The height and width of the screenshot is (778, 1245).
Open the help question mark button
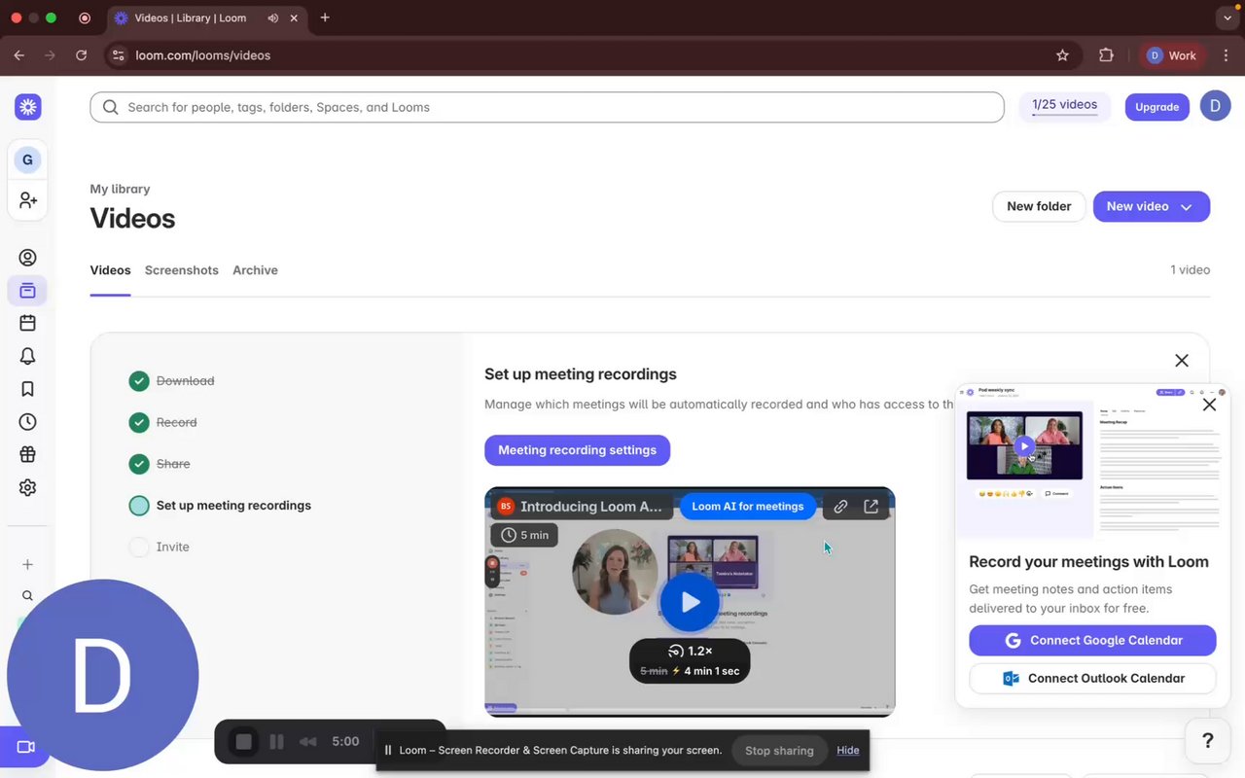coord(1208,741)
